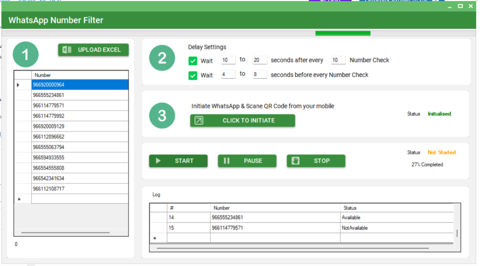The height and width of the screenshot is (266, 480).
Task: Click the log vertical scrollbar thumb
Action: coord(457,233)
